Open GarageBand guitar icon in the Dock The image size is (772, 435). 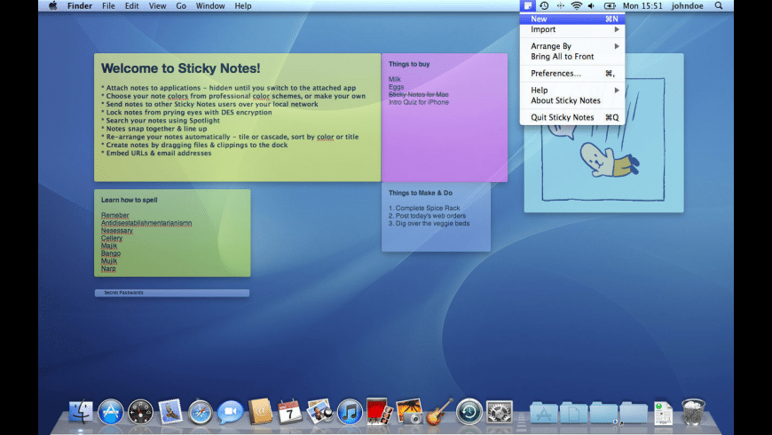[439, 411]
